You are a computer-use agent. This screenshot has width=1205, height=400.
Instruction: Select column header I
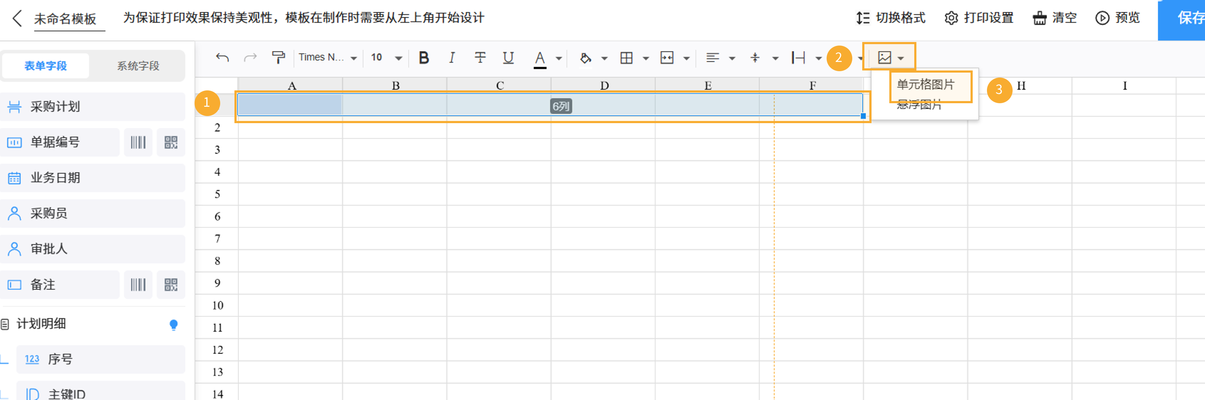pos(1124,85)
